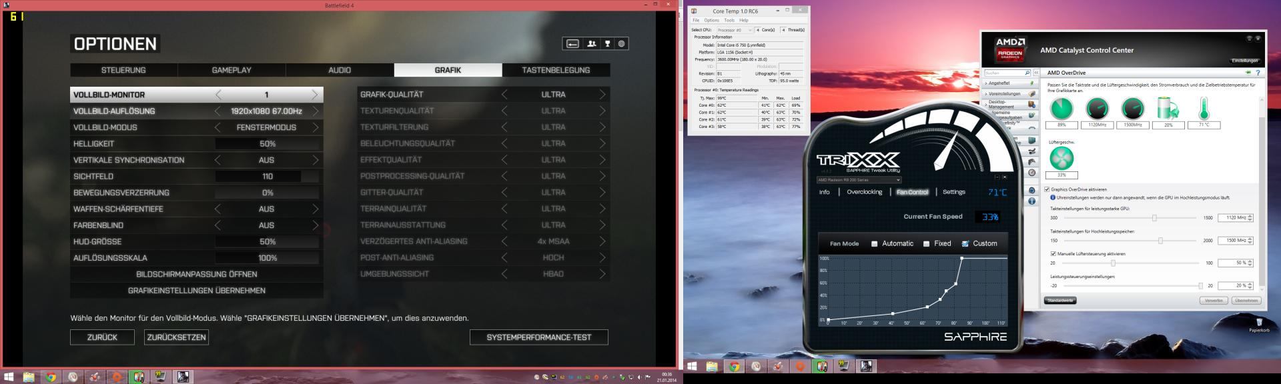Open Chrome on the right monitor taskbar
The image size is (1281, 384).
coord(734,366)
